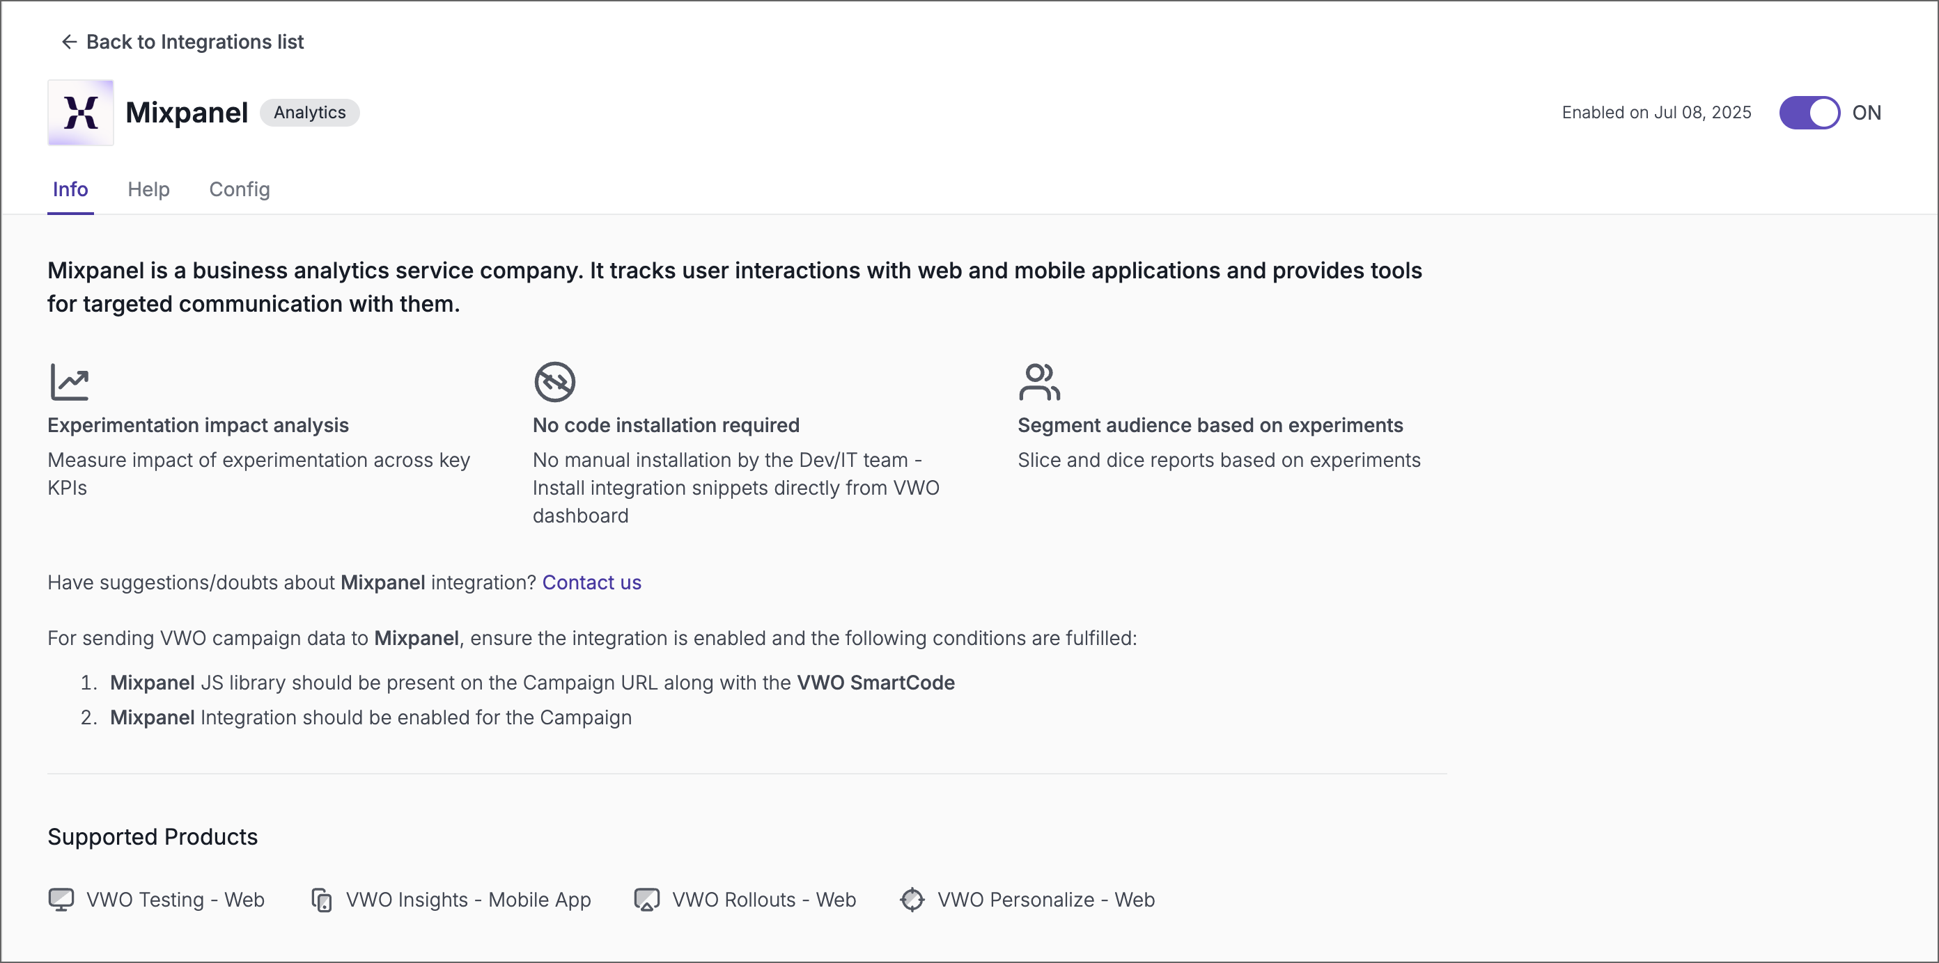Turn off the Mixpanel integration toggle
Viewport: 1939px width, 963px height.
coord(1809,113)
